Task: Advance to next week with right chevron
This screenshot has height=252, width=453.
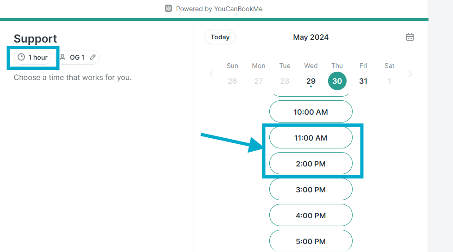Action: [410, 74]
